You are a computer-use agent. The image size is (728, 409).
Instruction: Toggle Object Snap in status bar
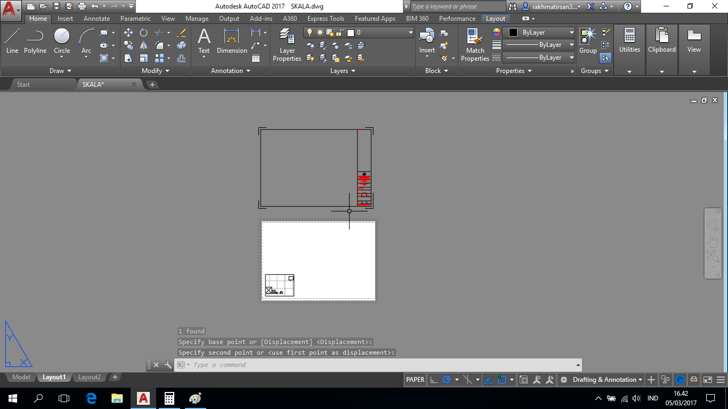503,380
